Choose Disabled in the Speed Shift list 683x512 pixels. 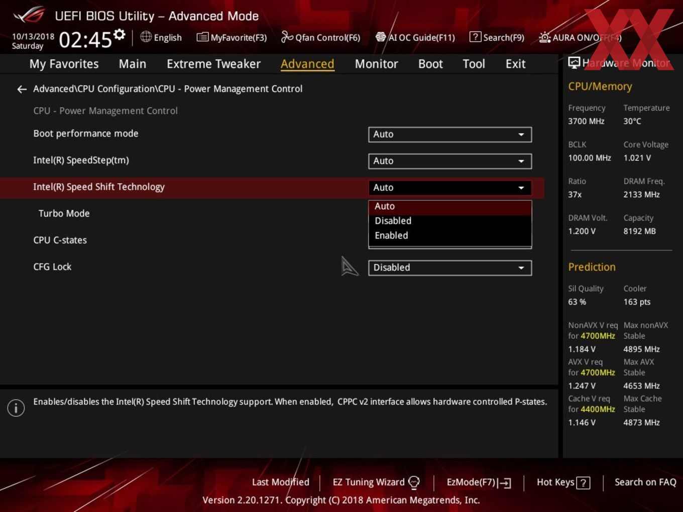(450, 221)
